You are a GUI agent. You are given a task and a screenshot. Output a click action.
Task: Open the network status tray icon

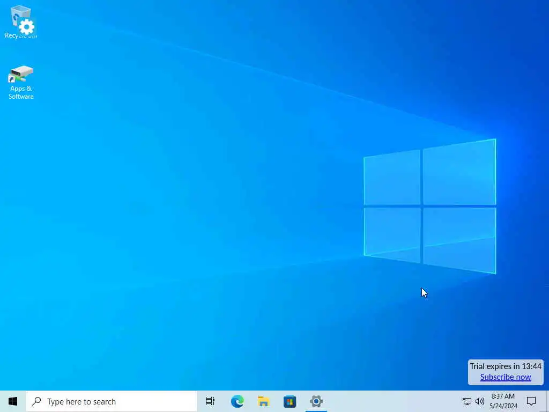(x=467, y=401)
